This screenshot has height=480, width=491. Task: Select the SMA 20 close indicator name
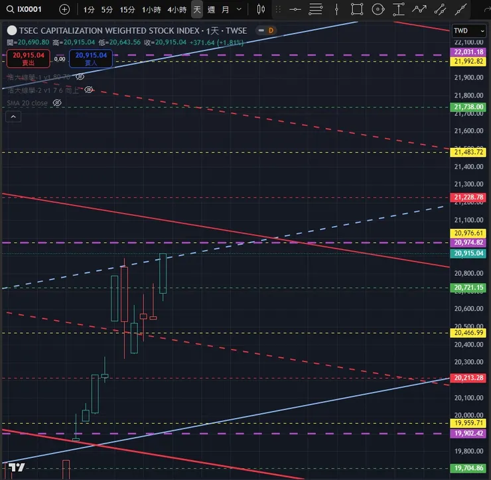(x=27, y=103)
